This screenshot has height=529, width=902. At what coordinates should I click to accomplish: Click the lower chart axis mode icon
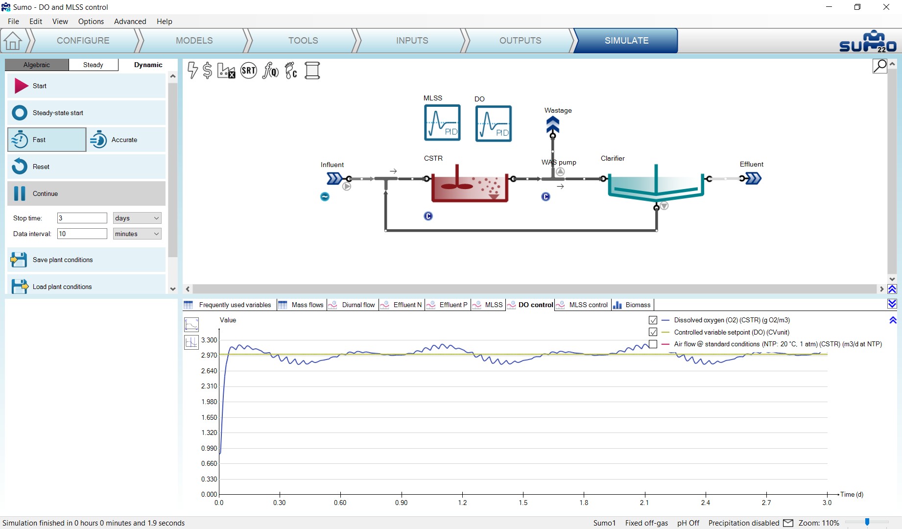tap(191, 342)
